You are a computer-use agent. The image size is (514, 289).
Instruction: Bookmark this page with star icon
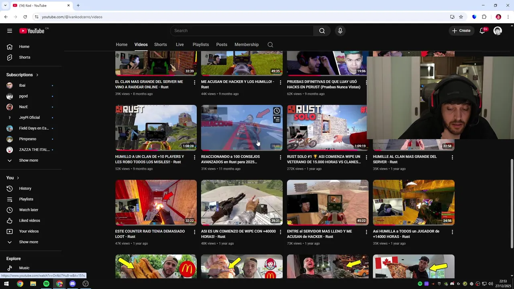[461, 17]
